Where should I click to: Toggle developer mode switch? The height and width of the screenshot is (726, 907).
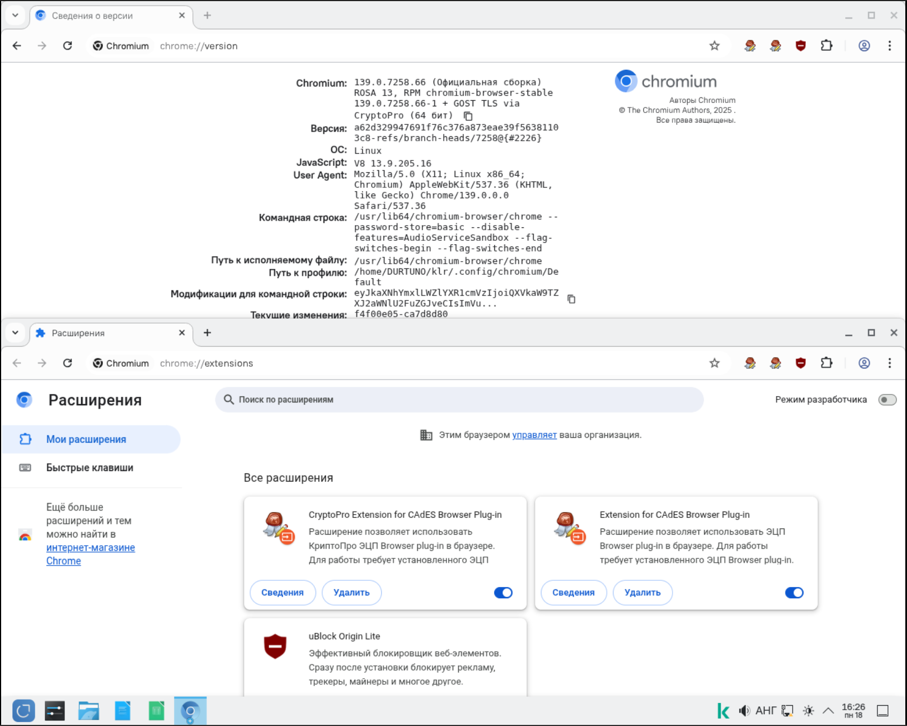point(887,400)
